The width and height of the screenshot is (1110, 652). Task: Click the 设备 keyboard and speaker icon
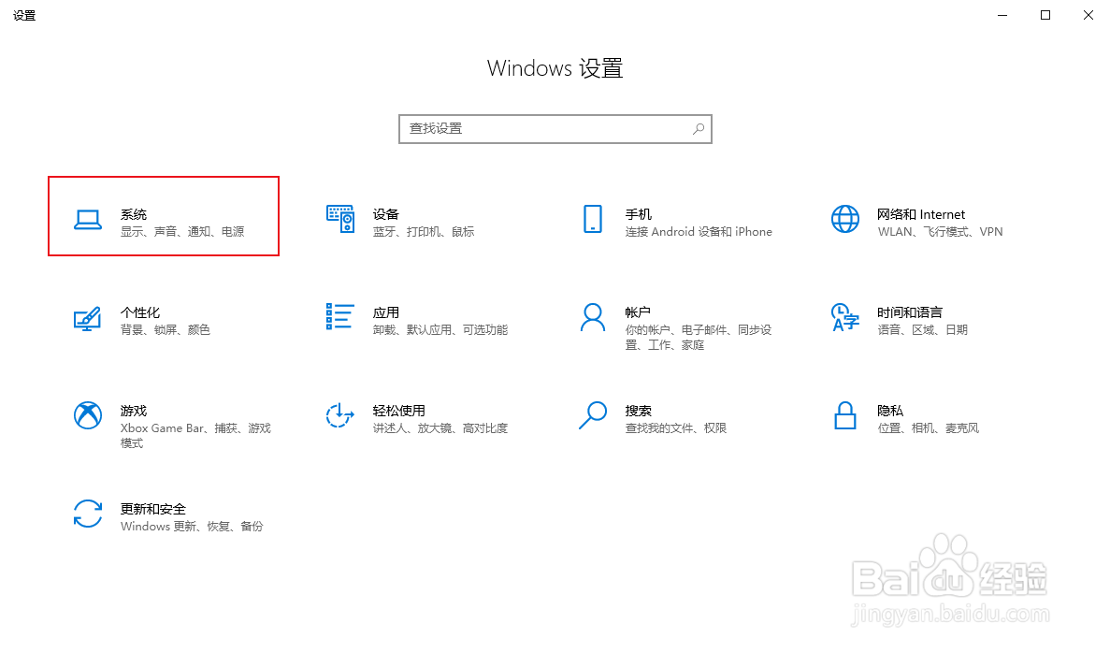point(340,219)
